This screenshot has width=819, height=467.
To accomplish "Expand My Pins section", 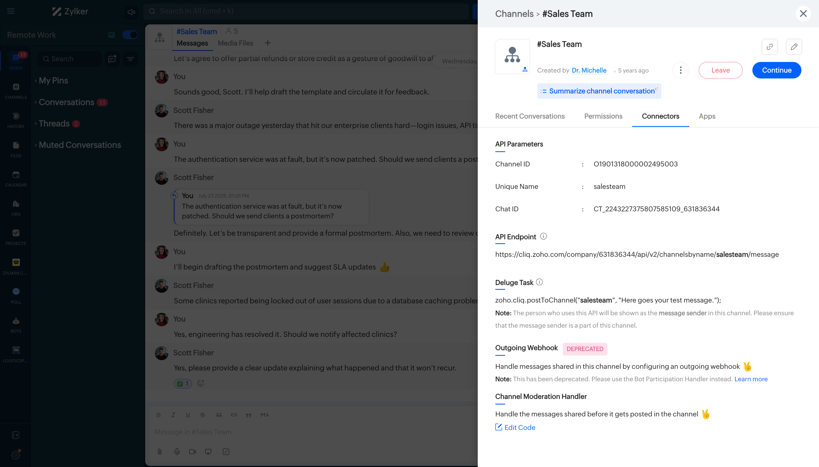I will [x=52, y=81].
